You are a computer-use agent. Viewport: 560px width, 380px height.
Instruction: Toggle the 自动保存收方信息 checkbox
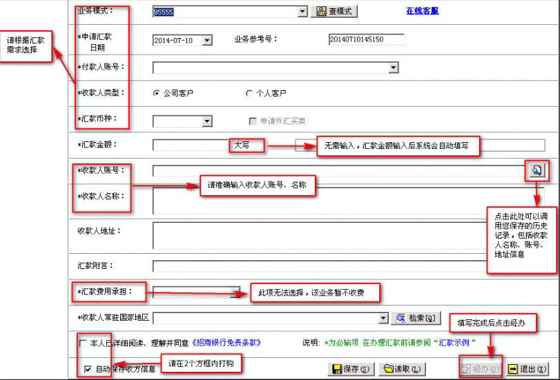pos(88,369)
